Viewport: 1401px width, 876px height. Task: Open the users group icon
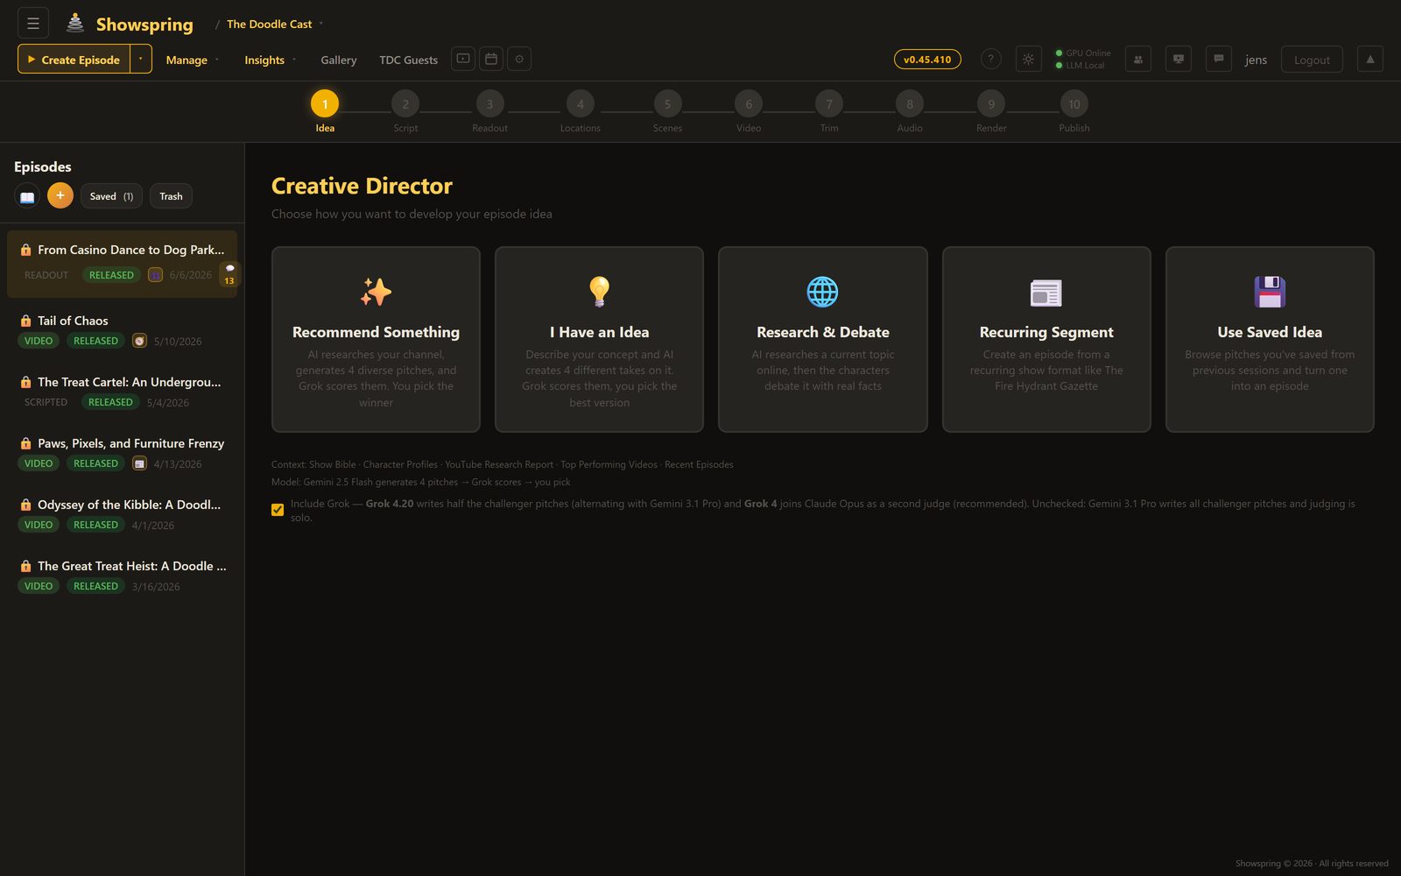(1137, 59)
